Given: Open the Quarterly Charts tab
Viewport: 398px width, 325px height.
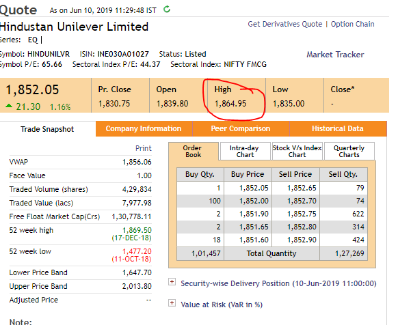Looking at the screenshot, I should click(x=349, y=152).
